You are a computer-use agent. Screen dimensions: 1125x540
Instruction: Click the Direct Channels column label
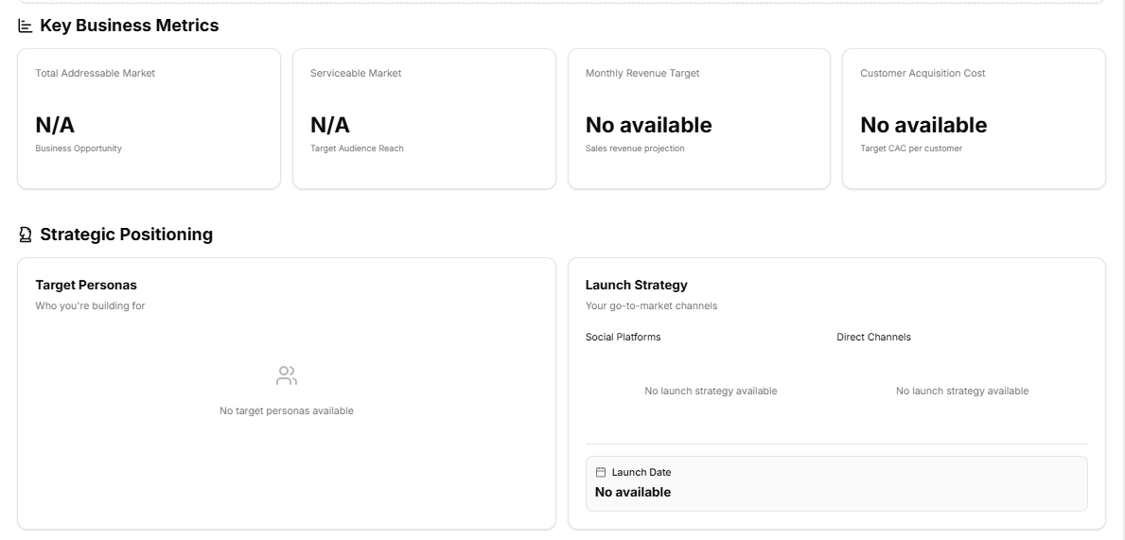(873, 337)
